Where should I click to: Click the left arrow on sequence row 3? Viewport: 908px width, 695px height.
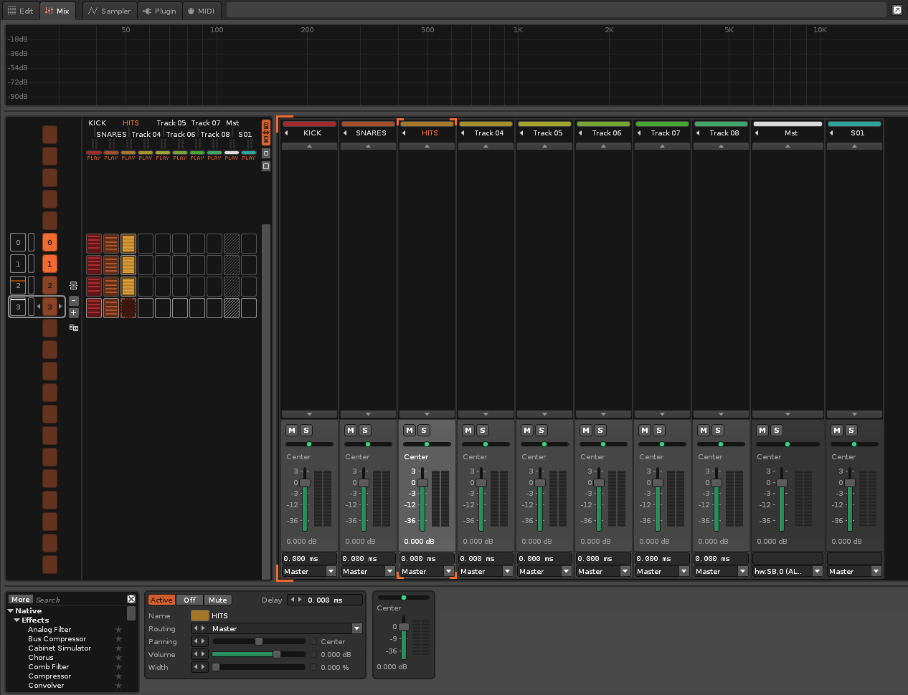tap(38, 307)
